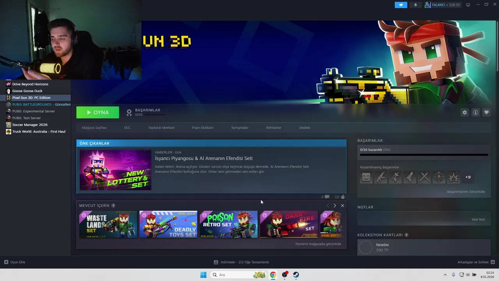Click the green OYNA play button
499x281 pixels.
97,112
